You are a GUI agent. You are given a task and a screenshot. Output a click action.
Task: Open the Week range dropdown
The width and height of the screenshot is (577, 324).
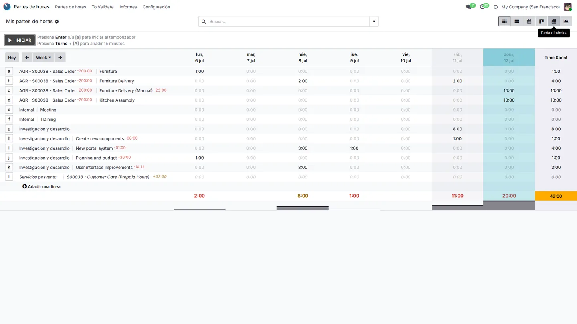tap(44, 58)
